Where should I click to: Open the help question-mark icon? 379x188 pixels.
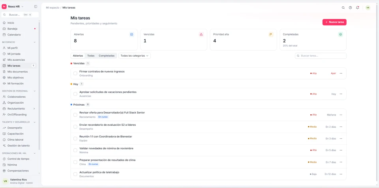pos(350,7)
